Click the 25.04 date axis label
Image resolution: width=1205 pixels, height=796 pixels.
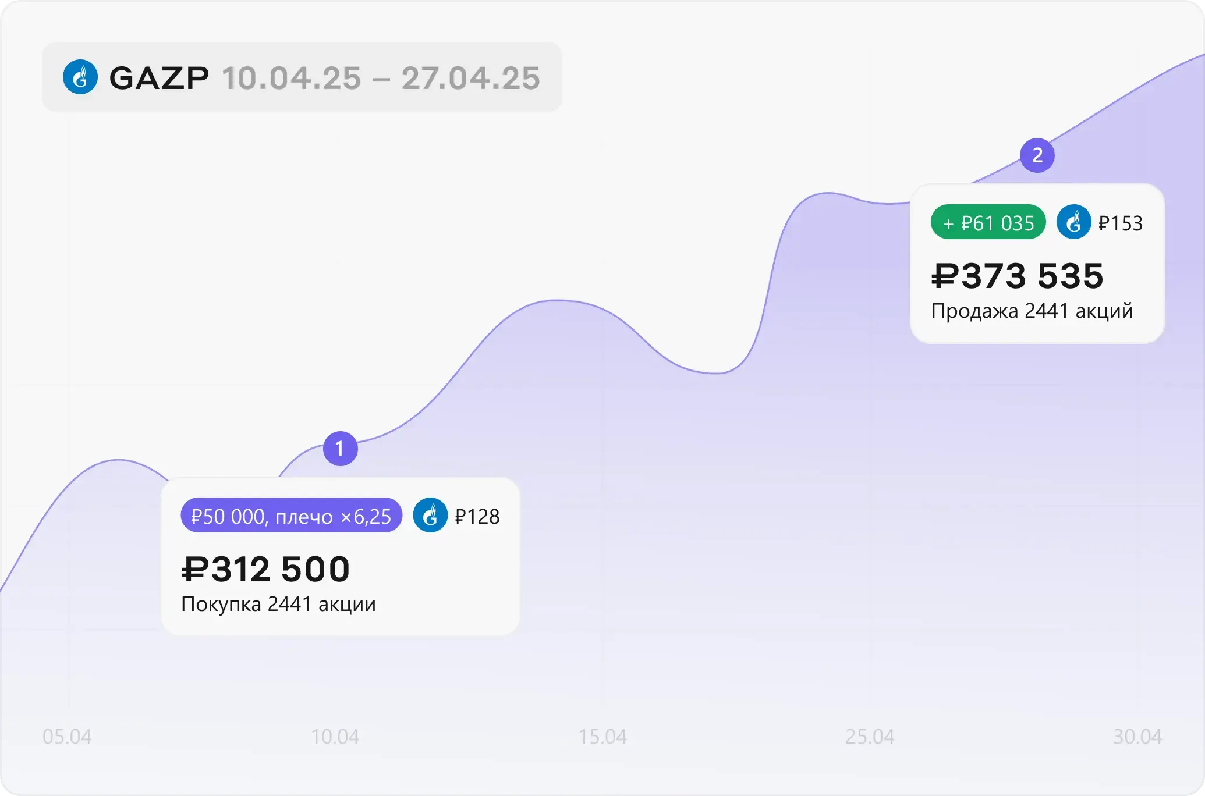pos(870,737)
